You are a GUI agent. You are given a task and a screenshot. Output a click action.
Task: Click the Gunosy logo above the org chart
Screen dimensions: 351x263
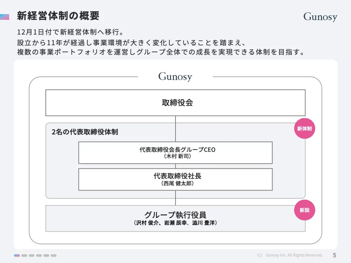coord(175,76)
